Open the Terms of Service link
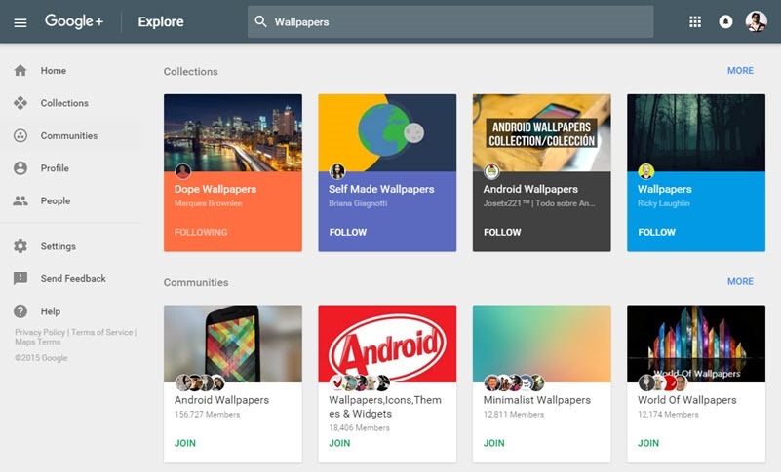The width and height of the screenshot is (781, 472). (x=102, y=332)
